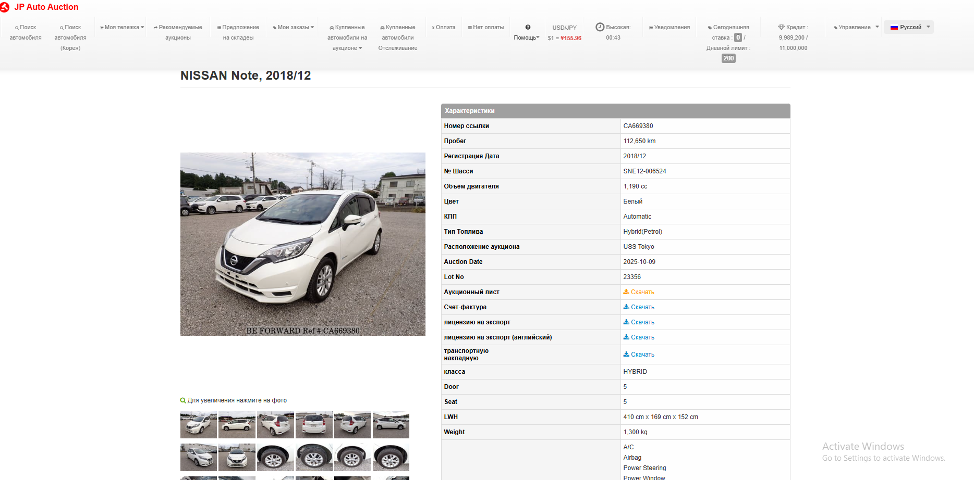Select reference number CA669380 in the table

click(x=638, y=126)
